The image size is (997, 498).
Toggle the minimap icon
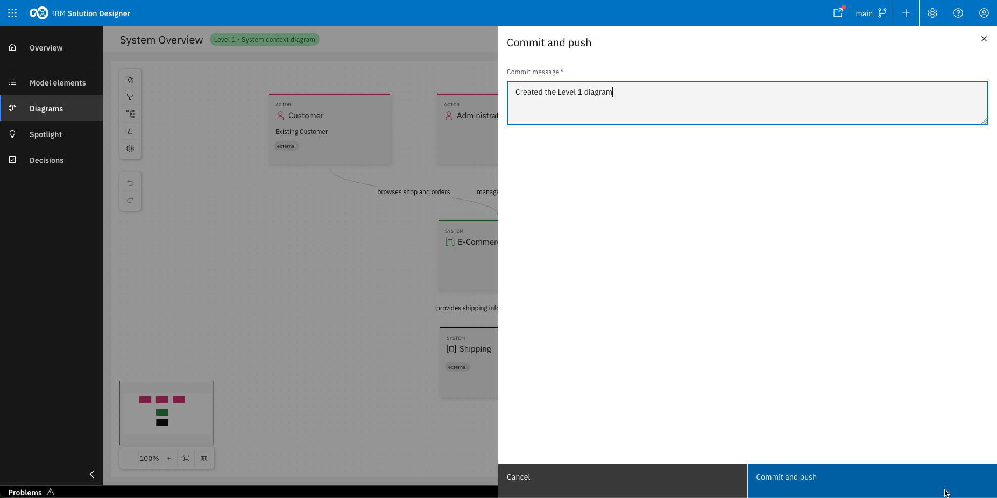pyautogui.click(x=204, y=458)
